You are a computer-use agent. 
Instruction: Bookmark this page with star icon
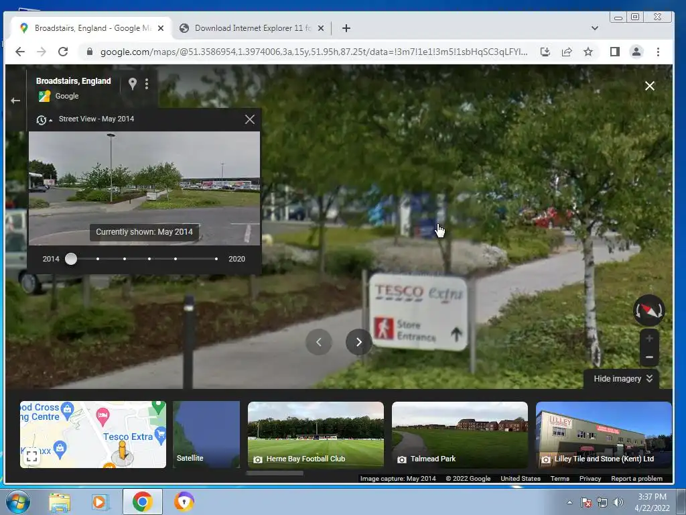pos(588,52)
